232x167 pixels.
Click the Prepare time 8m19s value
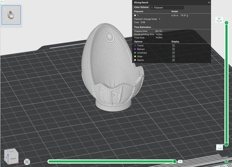coord(159,31)
